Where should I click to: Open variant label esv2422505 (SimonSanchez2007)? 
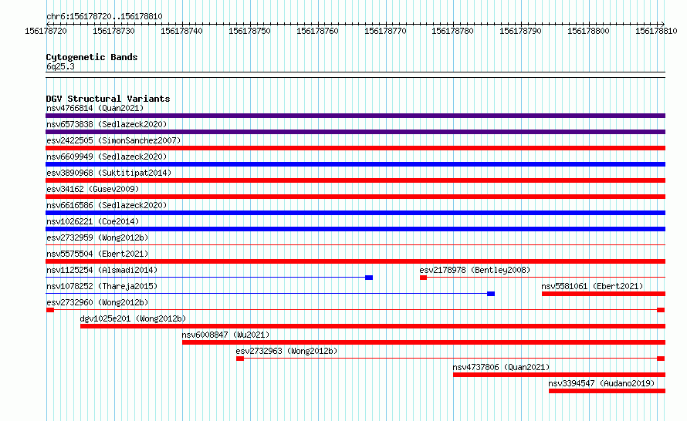click(113, 140)
